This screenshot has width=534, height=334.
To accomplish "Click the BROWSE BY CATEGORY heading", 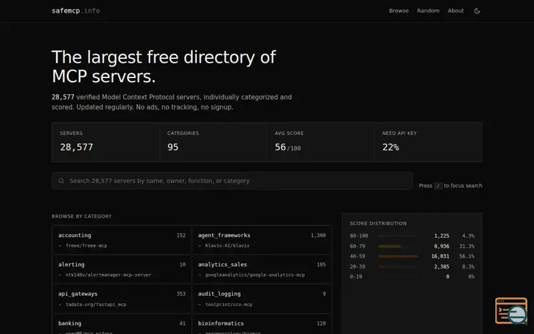I will 81,216.
